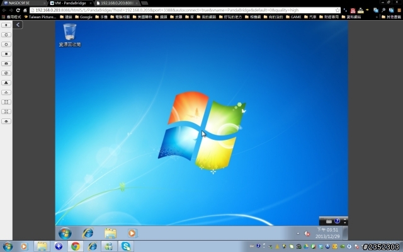Image resolution: width=403 pixels, height=252 pixels.
Task: Open the Start menu inside the VM
Action: [65, 233]
